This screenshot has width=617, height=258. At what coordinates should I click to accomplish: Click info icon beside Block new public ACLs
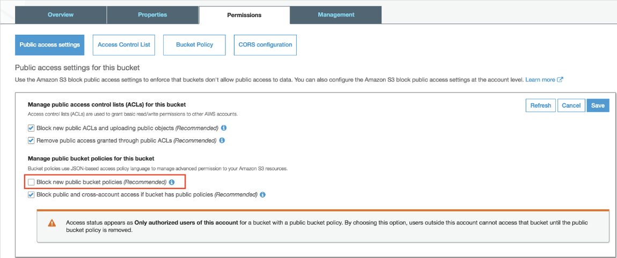[x=224, y=128]
